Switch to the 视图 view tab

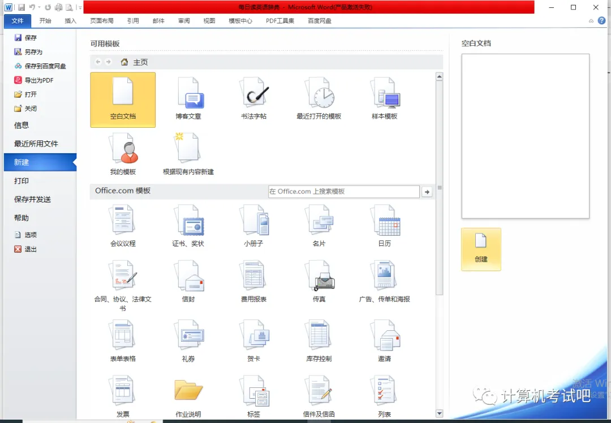point(209,21)
